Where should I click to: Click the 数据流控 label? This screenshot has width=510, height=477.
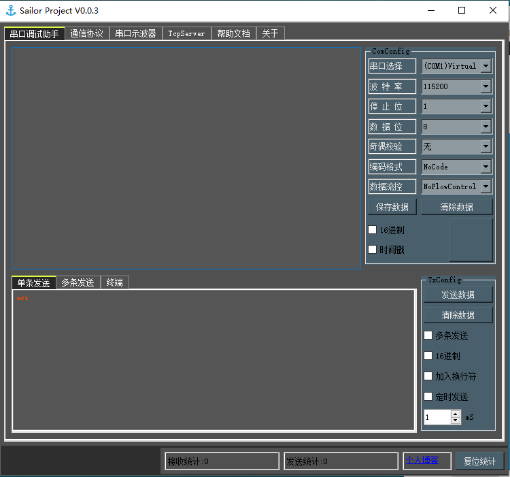click(x=392, y=186)
